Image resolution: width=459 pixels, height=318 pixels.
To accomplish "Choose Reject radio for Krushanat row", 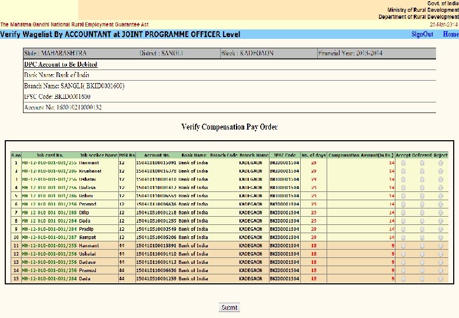I will click(441, 171).
